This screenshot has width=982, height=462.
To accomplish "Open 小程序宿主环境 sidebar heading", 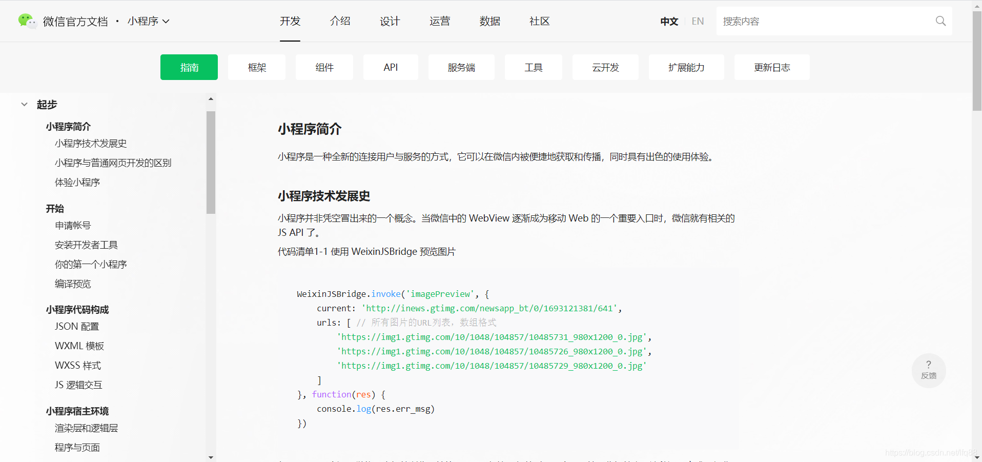I will point(77,411).
